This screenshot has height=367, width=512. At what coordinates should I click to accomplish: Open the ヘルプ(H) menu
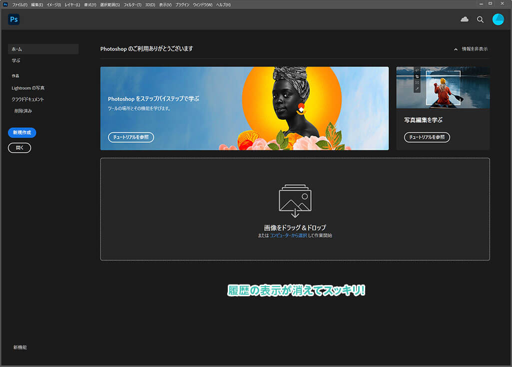pyautogui.click(x=223, y=5)
